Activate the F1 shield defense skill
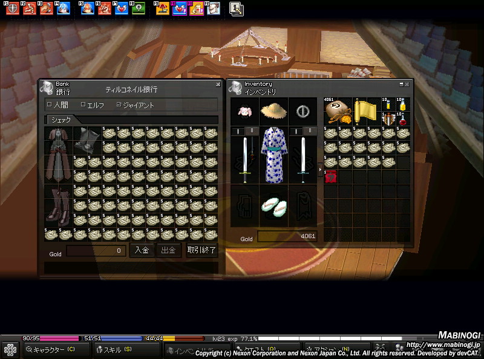 (x=13, y=8)
